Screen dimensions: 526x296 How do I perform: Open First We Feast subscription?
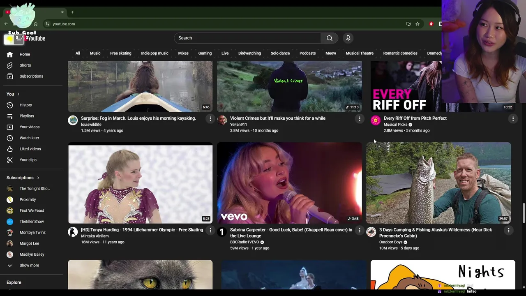point(31,210)
